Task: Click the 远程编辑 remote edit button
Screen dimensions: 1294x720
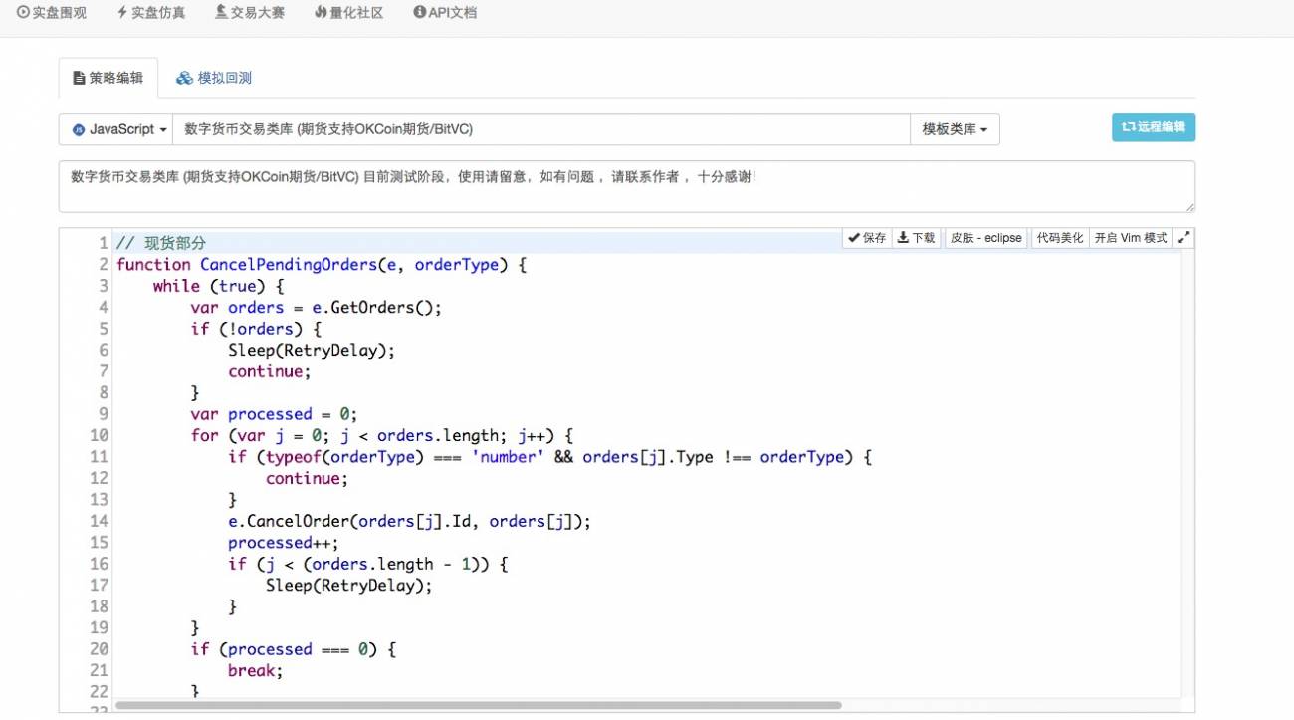Action: [1153, 127]
